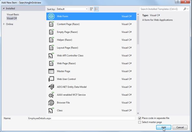Click the Web Form globe icon
This screenshot has height=132, width=192.
51,16
